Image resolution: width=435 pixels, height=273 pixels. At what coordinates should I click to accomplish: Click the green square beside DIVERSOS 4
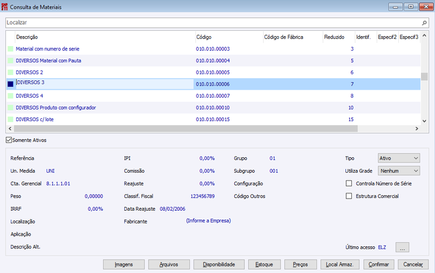[11, 96]
